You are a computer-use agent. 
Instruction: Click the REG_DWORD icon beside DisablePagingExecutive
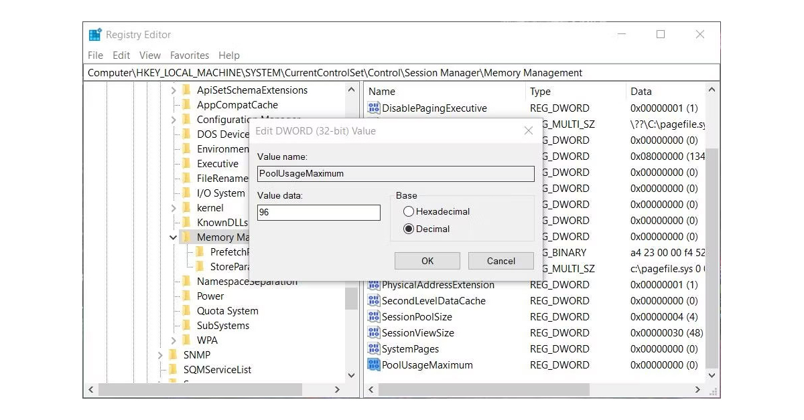(x=373, y=108)
